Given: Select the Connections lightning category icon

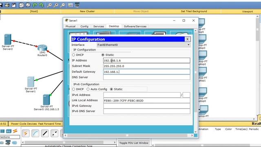Looking at the screenshot, I should (15, 131).
